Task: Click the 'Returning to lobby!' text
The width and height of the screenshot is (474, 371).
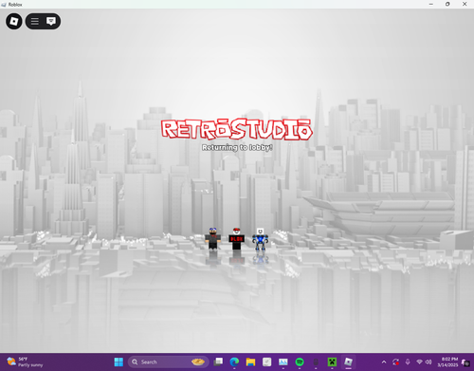Action: click(237, 147)
